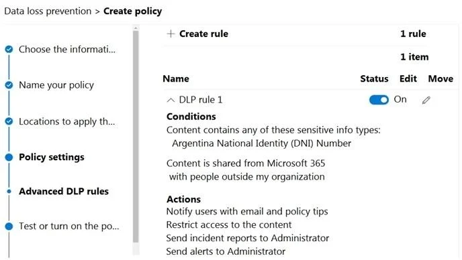Viewport: 462px width, 260px height.
Task: Click the blue circle beside Policy settings
Action: [9, 157]
